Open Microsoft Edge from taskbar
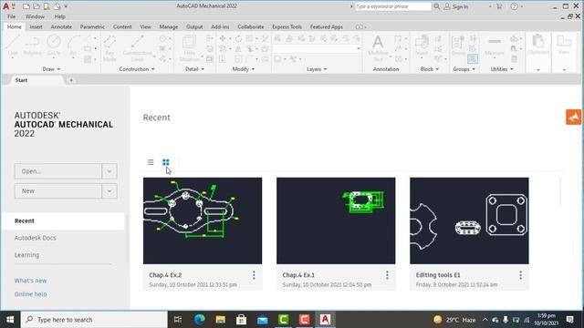584x328 pixels. pyautogui.click(x=199, y=320)
